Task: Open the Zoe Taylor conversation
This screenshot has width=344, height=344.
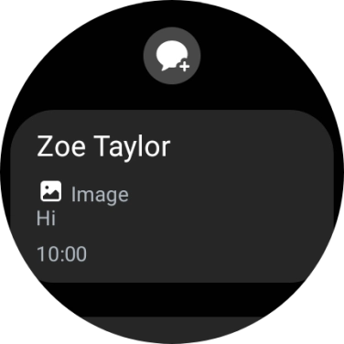Action: (x=172, y=197)
